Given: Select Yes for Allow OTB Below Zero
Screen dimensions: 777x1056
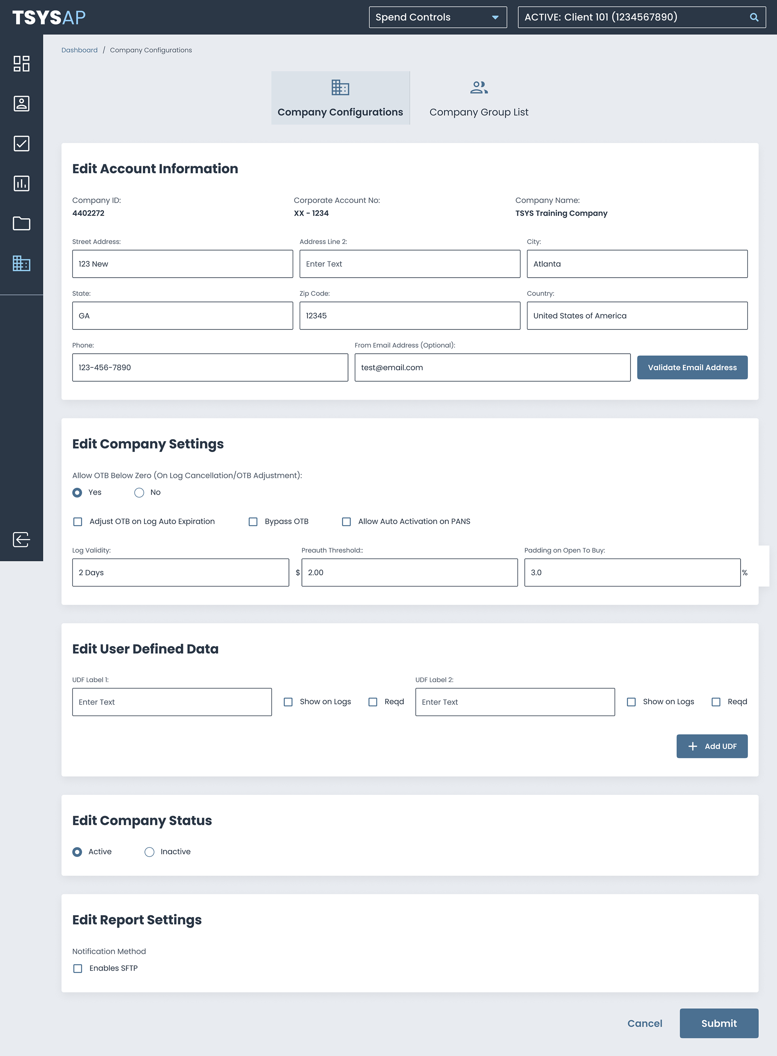Looking at the screenshot, I should [78, 493].
